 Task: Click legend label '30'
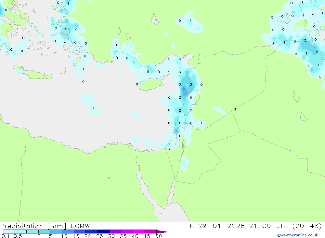pyautogui.click(x=111, y=236)
